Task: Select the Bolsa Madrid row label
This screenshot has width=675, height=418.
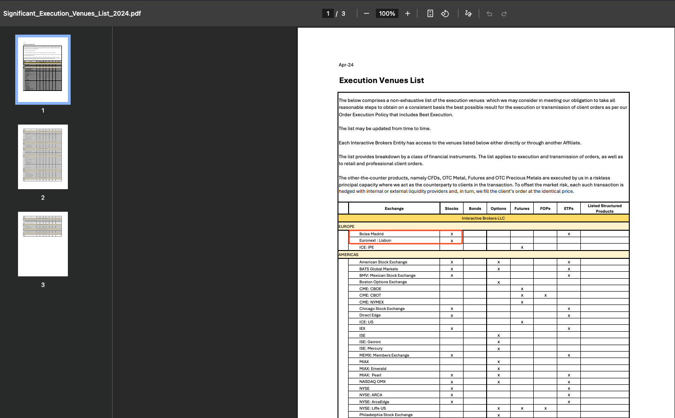Action: [x=371, y=234]
